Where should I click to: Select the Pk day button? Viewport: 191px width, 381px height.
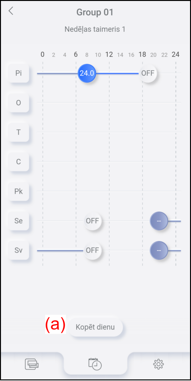(x=18, y=191)
